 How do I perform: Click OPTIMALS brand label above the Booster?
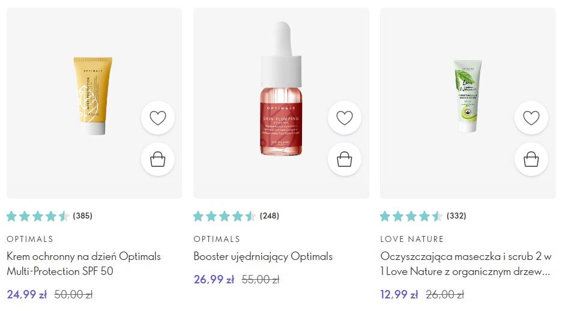[217, 239]
